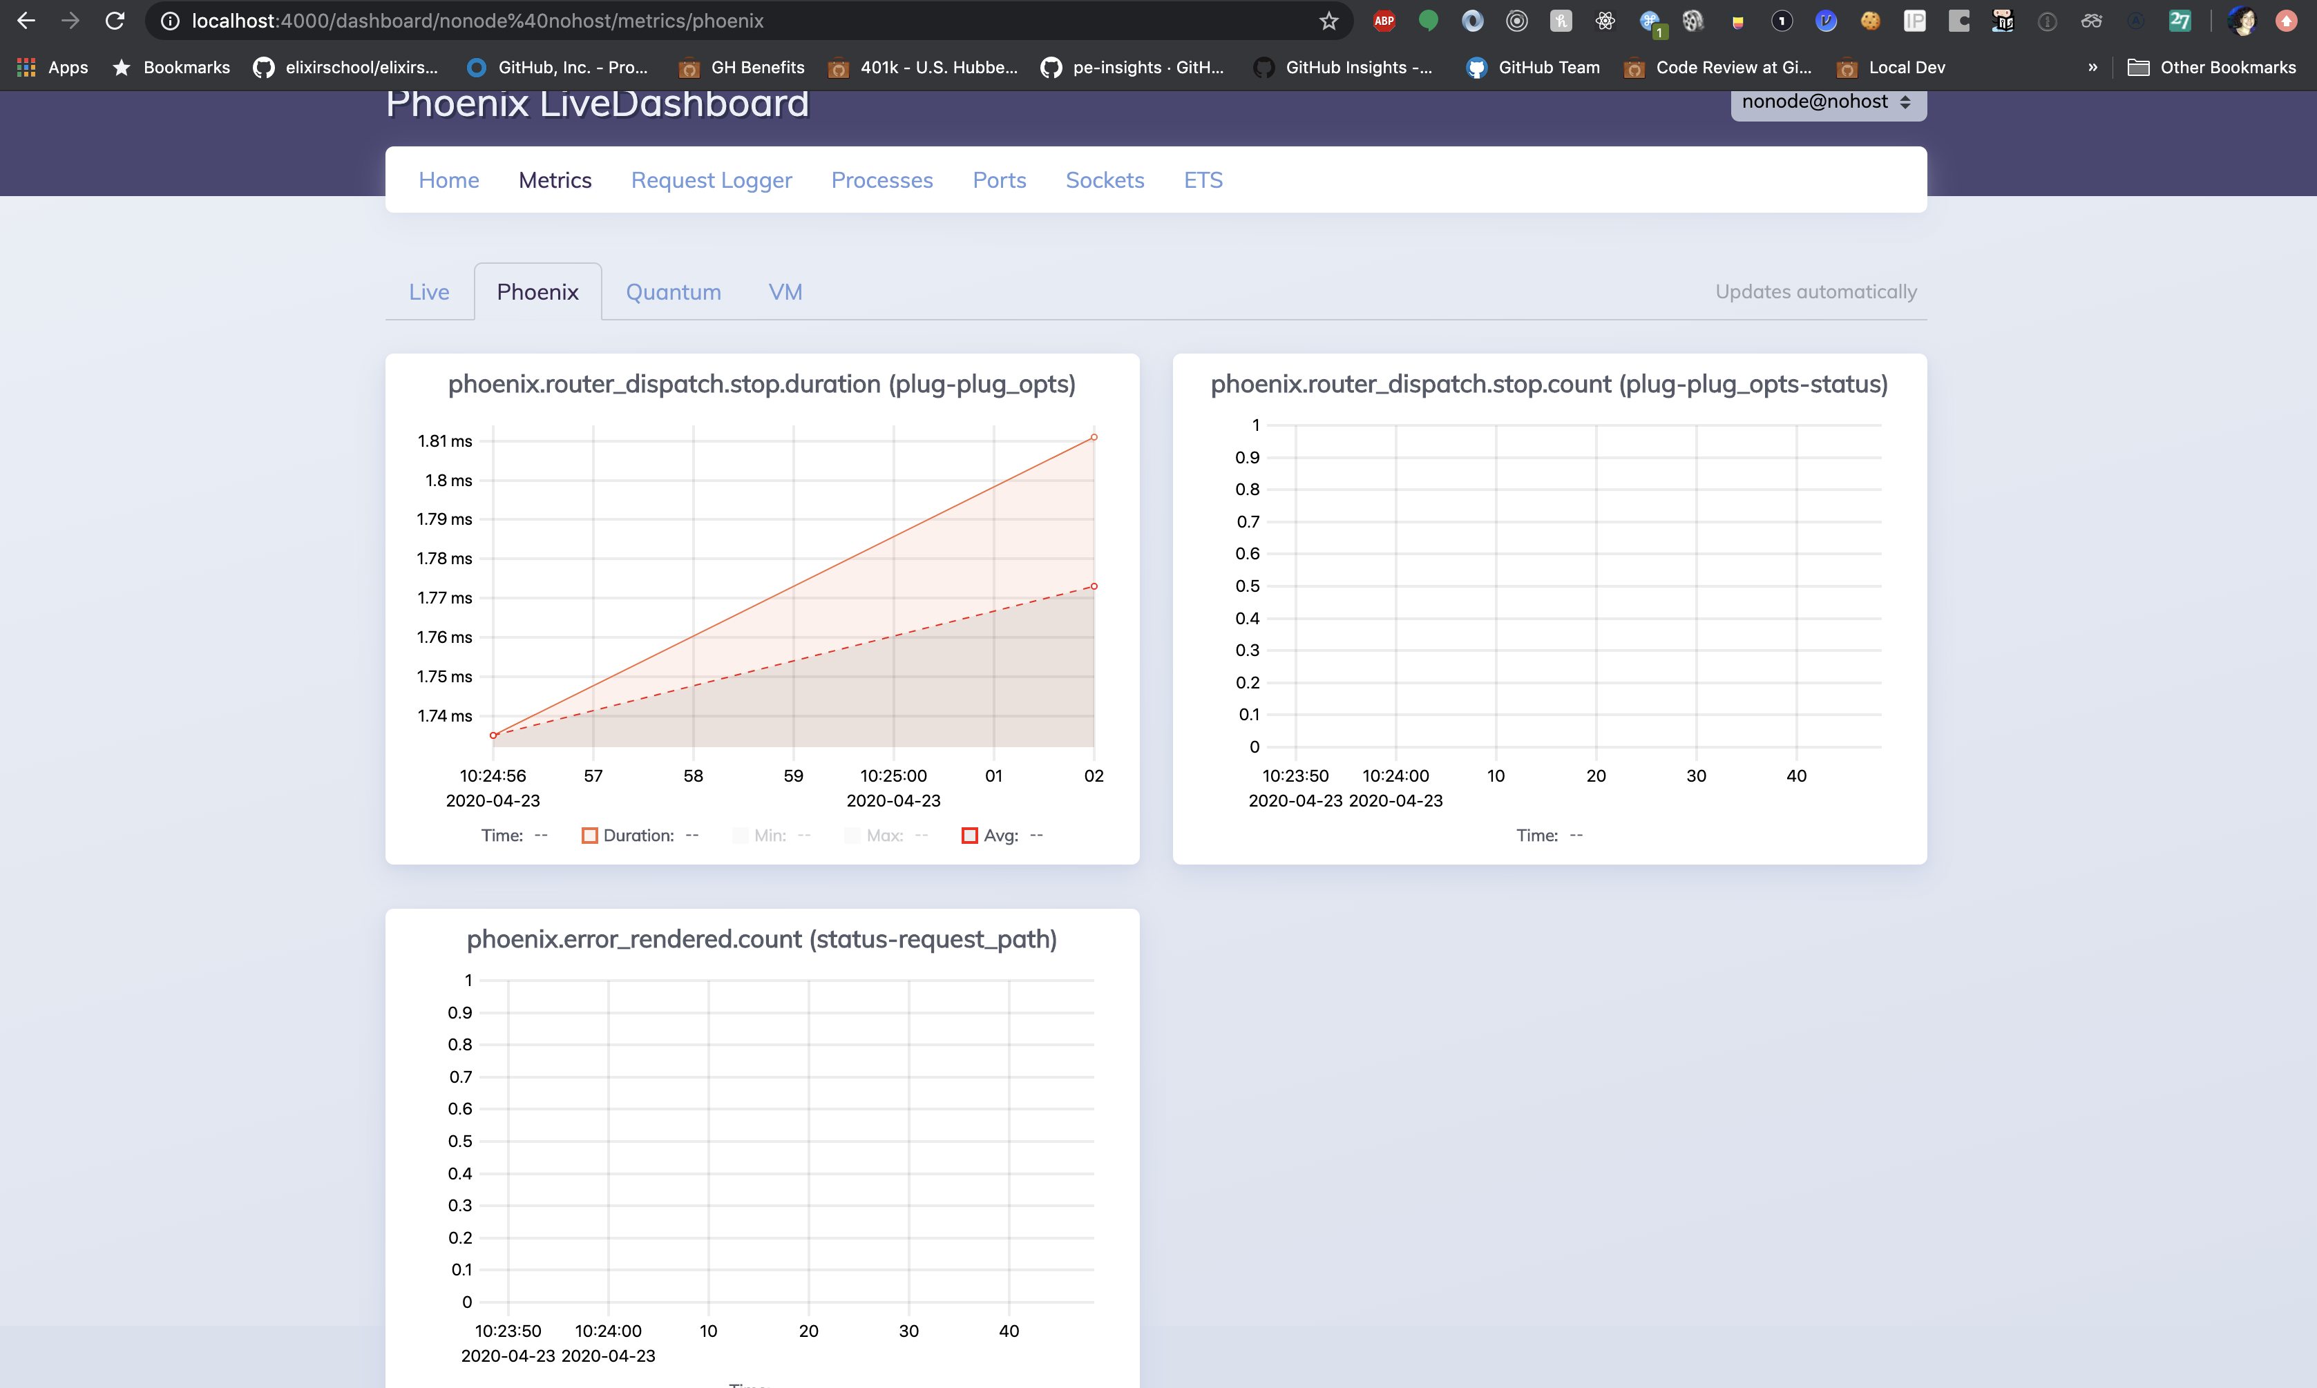
Task: Toggle the Duration series legend box
Action: click(589, 836)
